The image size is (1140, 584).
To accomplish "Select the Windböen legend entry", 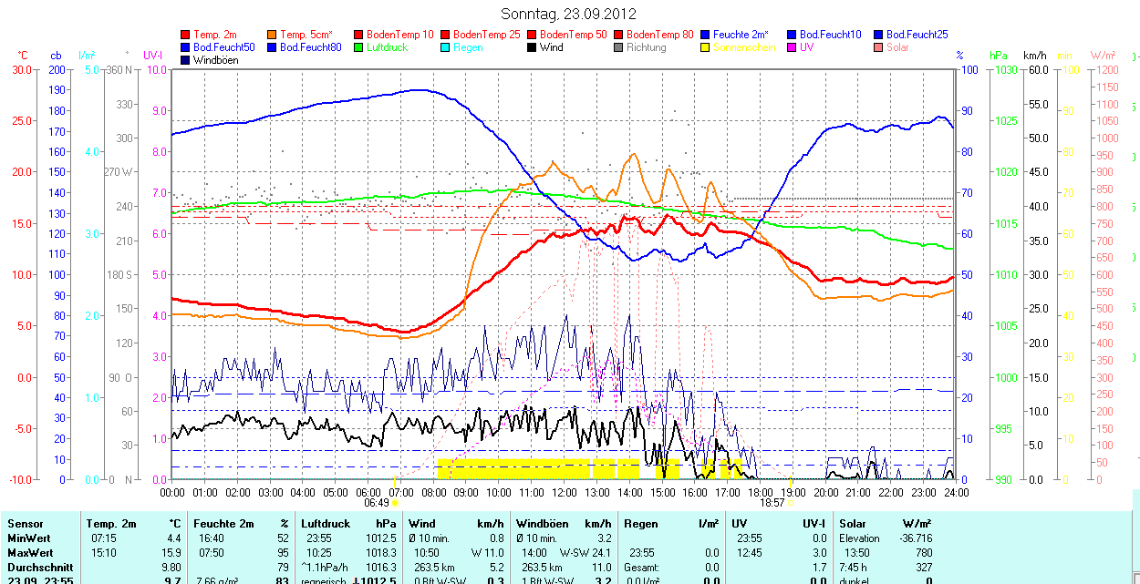I will 215,60.
